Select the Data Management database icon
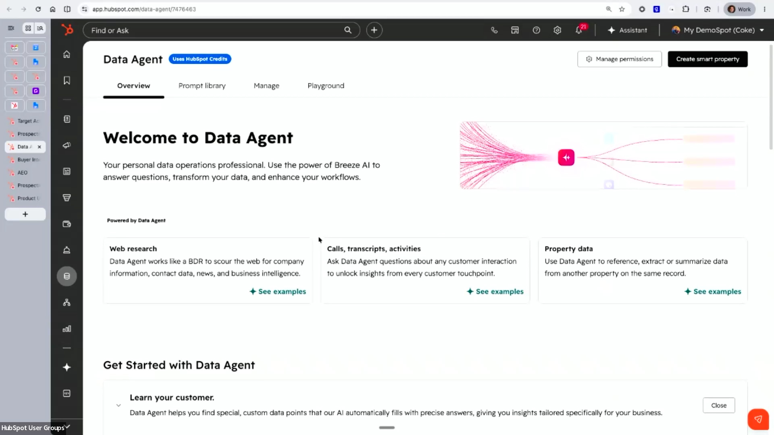The height and width of the screenshot is (435, 774). [67, 276]
